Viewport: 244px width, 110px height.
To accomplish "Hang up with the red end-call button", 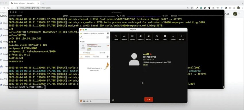I will 149,99.
